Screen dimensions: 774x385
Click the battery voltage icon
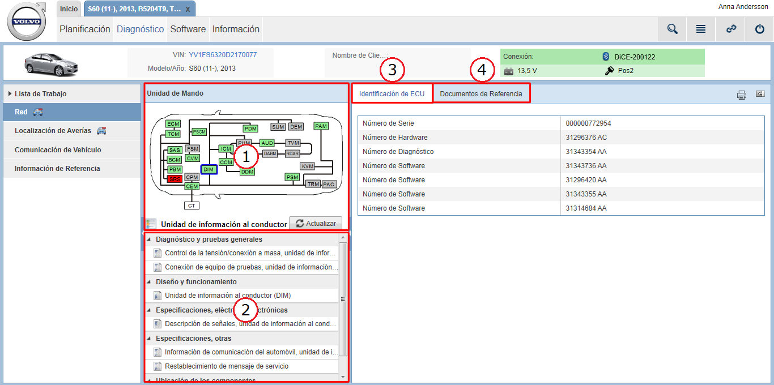tap(509, 71)
